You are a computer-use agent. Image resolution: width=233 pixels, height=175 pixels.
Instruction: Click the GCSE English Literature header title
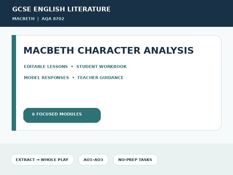pos(61,9)
